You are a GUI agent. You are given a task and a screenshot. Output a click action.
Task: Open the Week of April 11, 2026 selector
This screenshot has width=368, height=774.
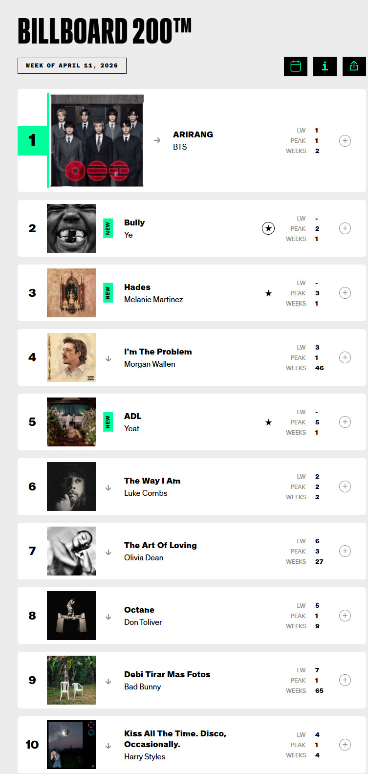[72, 66]
